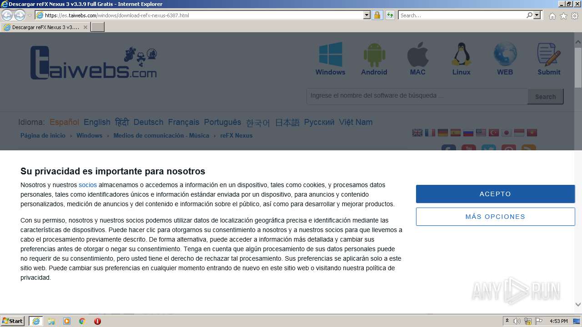The image size is (582, 327).
Task: Click the browser Back arrow button
Action: click(x=7, y=15)
